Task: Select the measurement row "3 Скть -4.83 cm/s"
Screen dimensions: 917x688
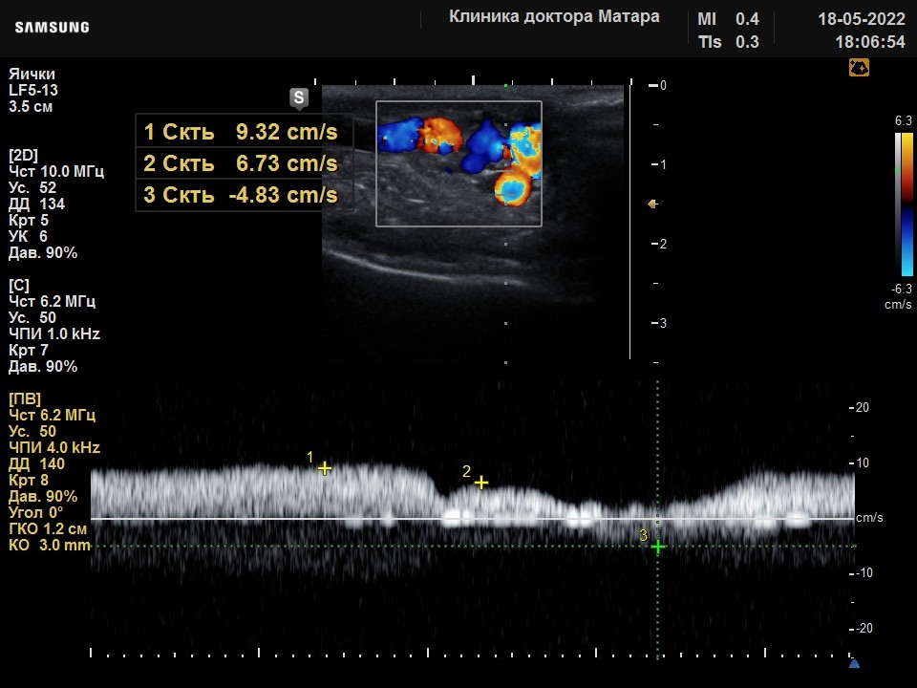Action: 244,195
